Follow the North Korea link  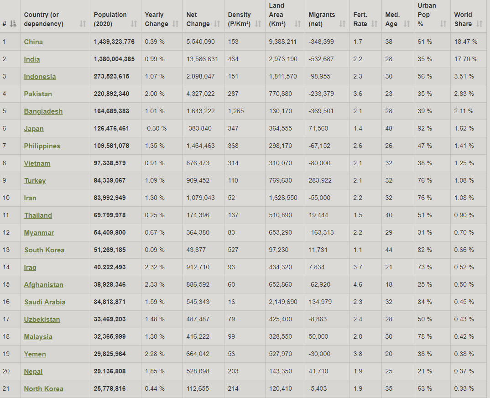point(44,389)
